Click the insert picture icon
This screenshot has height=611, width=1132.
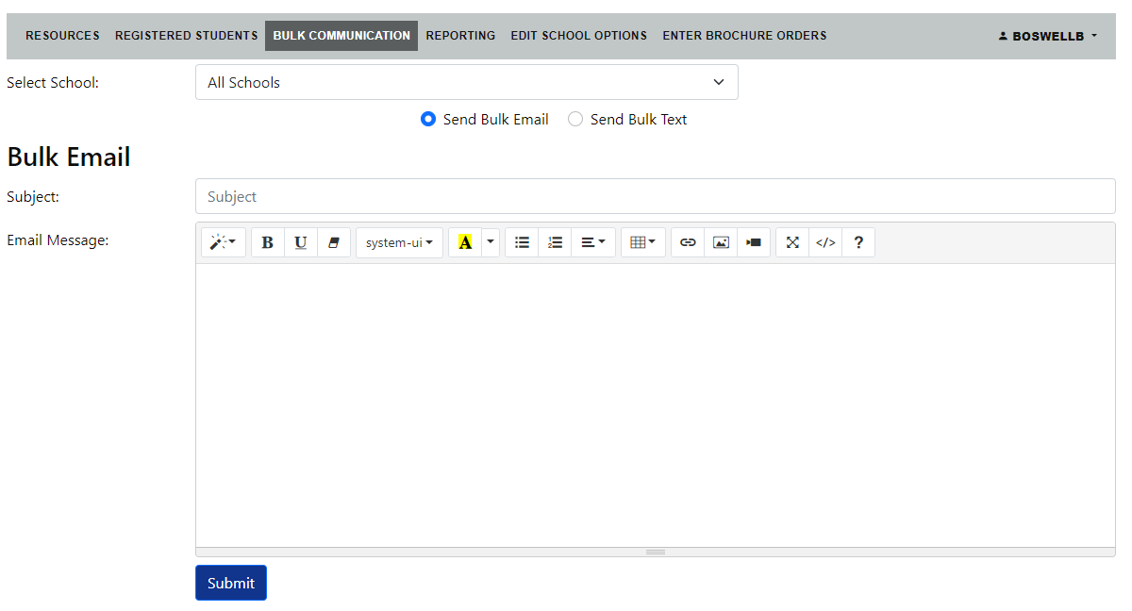(x=721, y=242)
